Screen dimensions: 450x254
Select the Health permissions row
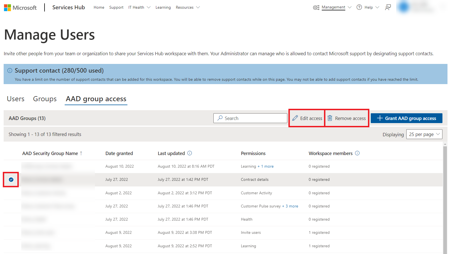[223, 219]
